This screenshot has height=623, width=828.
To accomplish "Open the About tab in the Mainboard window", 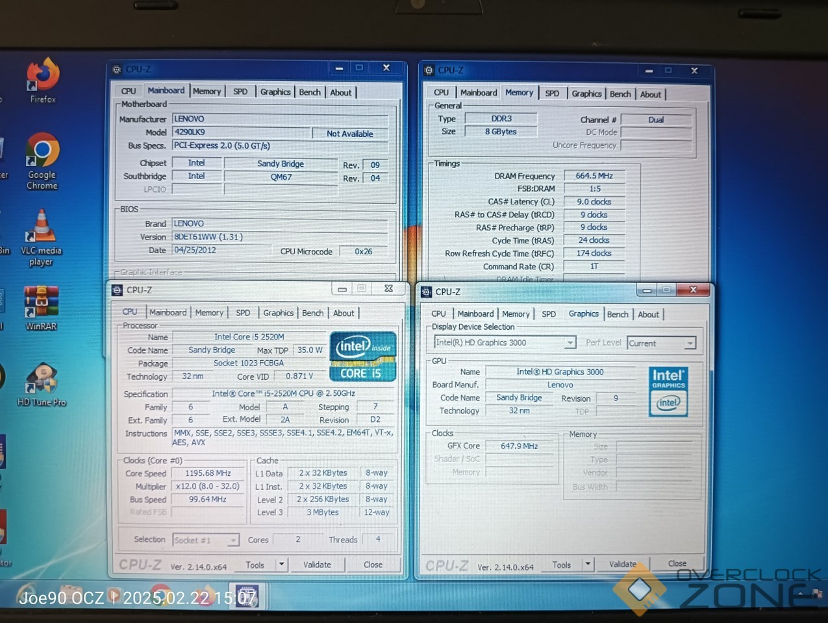I will pos(341,93).
